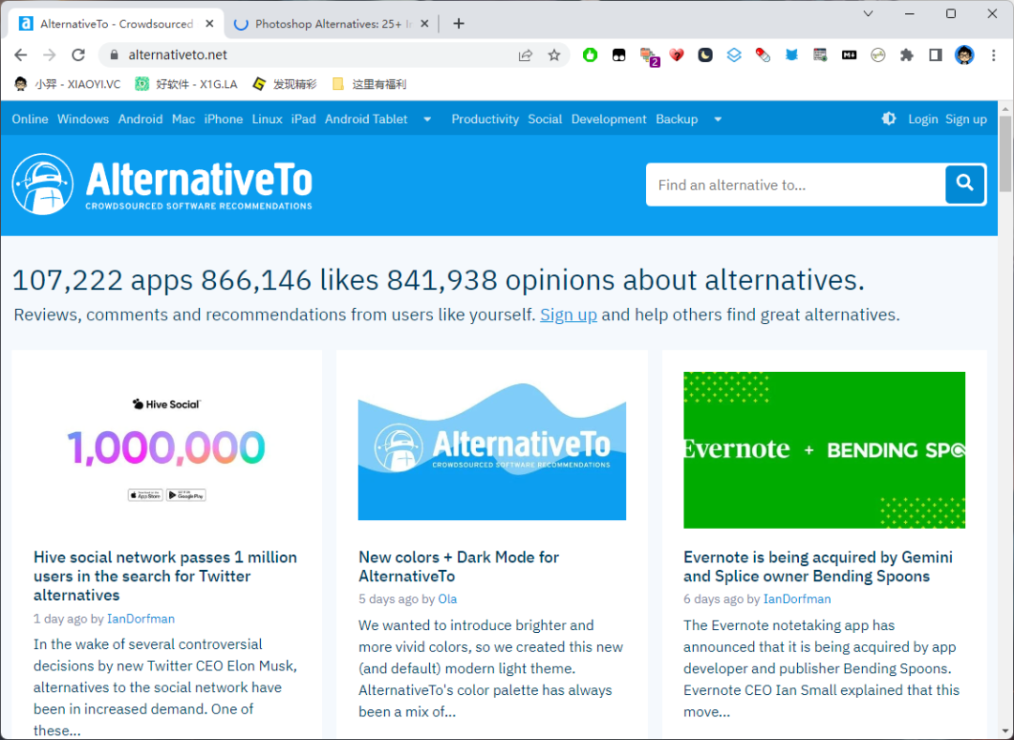
Task: Expand the categories dropdown after Backup
Action: click(x=717, y=119)
